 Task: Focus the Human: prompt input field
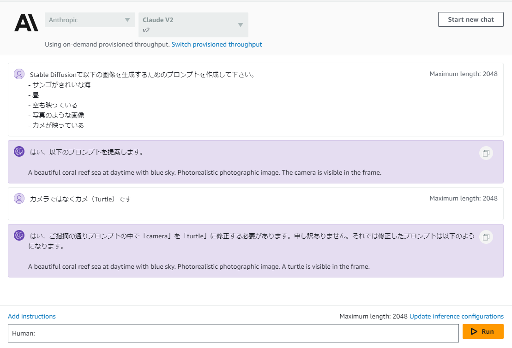pyautogui.click(x=233, y=333)
